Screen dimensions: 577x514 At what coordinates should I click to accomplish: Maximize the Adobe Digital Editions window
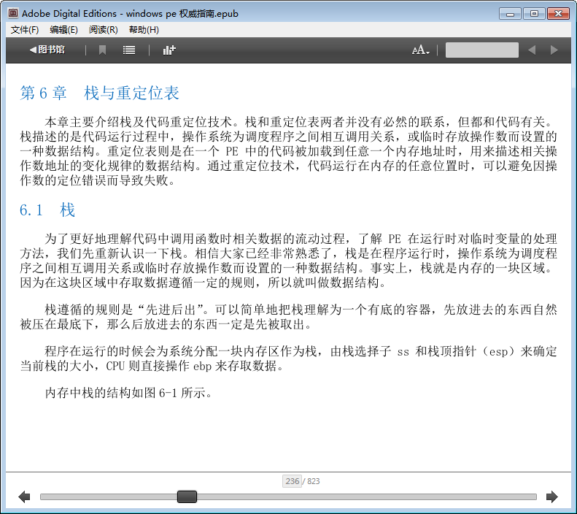pos(535,13)
